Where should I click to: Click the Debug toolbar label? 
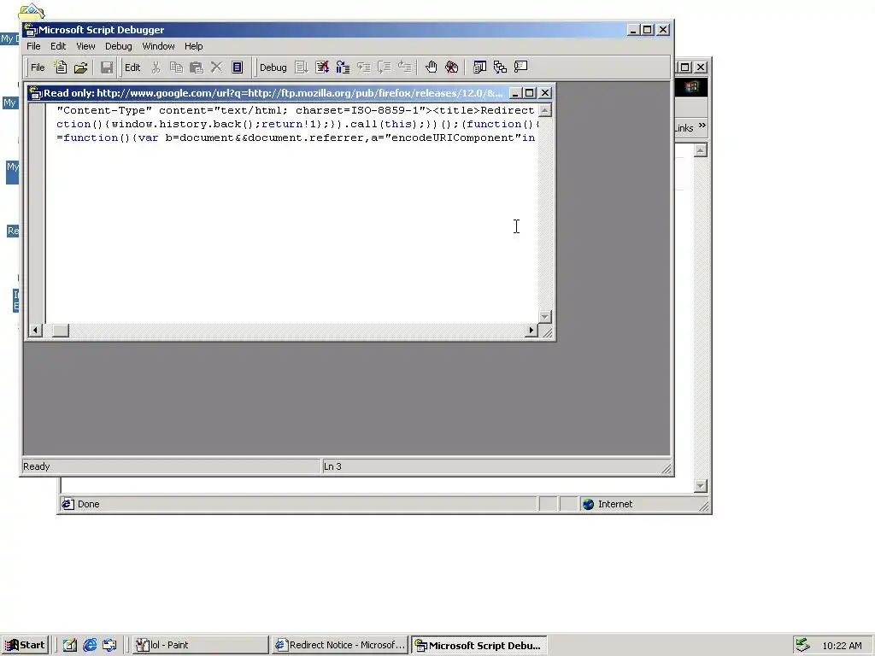pos(273,67)
